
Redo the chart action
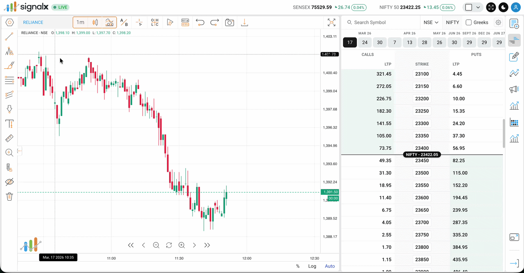tap(215, 23)
